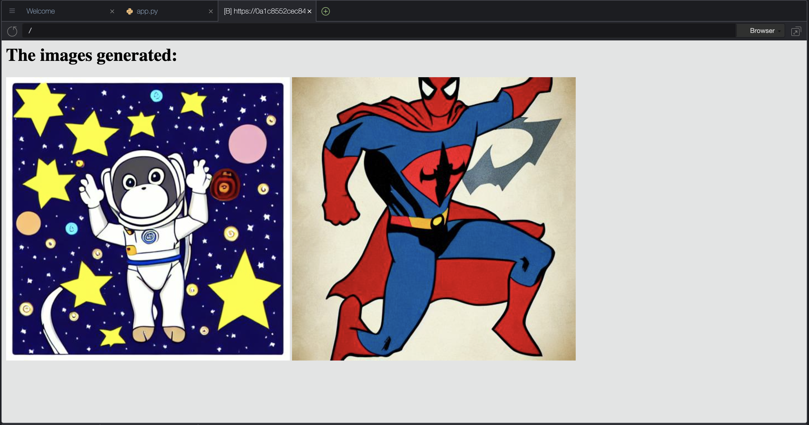
Task: Close the app.py tab
Action: click(211, 11)
